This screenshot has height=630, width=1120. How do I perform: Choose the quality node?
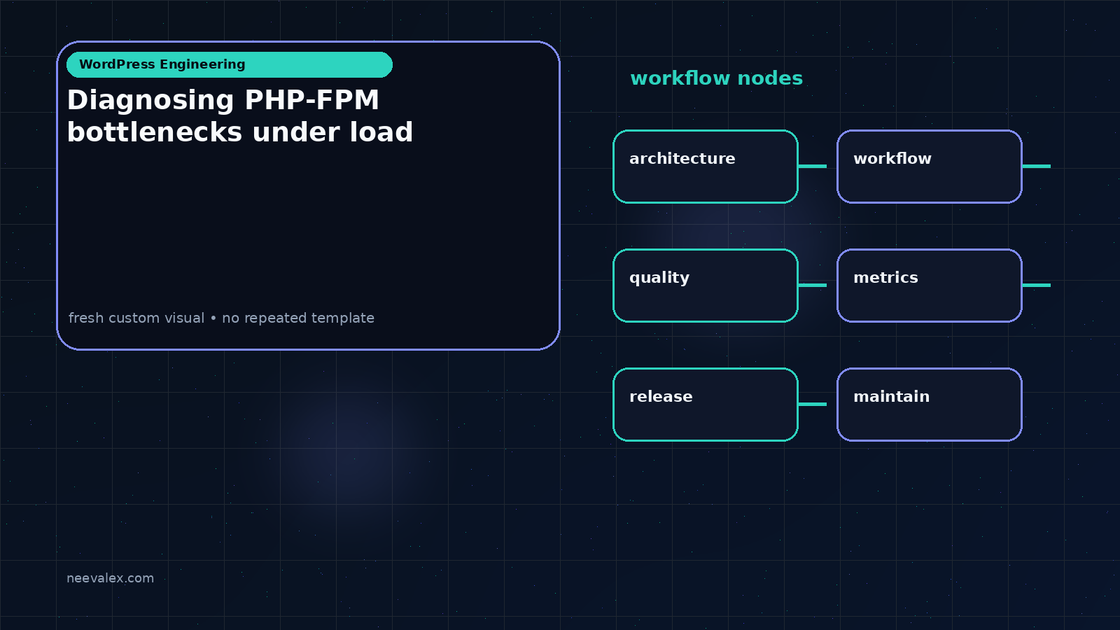point(706,286)
